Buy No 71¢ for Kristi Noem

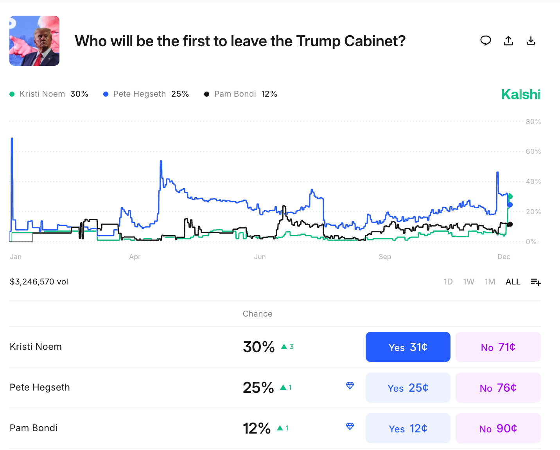(498, 347)
